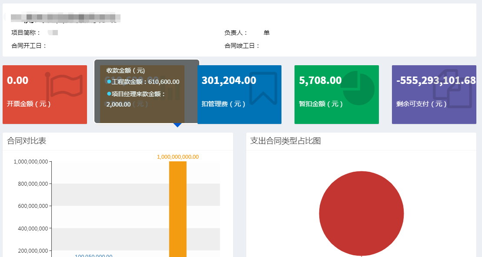The height and width of the screenshot is (257, 482).
Task: Click the blue 100,050,000.00 bar label
Action: point(94,255)
